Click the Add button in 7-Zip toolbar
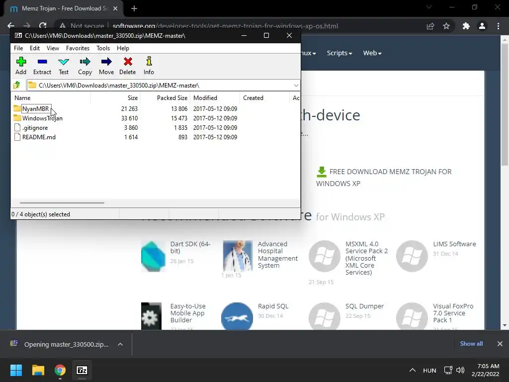 tap(21, 66)
